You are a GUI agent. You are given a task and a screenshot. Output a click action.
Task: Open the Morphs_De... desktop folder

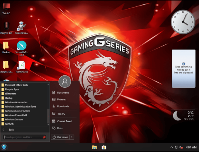[x=6, y=67]
